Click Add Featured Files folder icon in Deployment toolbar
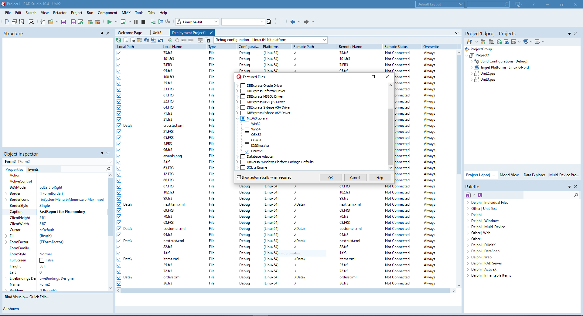Image resolution: width=583 pixels, height=316 pixels. (x=140, y=40)
